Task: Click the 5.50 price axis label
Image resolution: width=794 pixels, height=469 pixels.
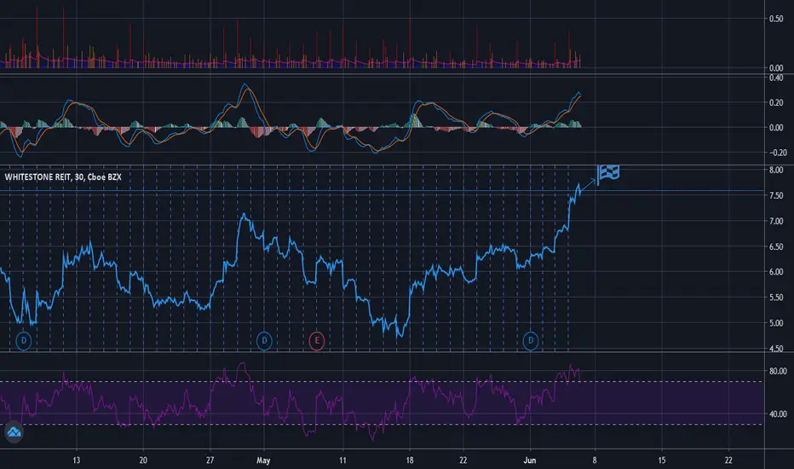Action: click(x=776, y=298)
